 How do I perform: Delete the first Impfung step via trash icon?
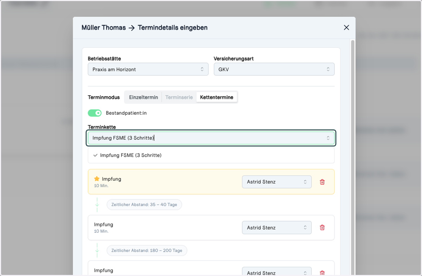[x=322, y=182]
